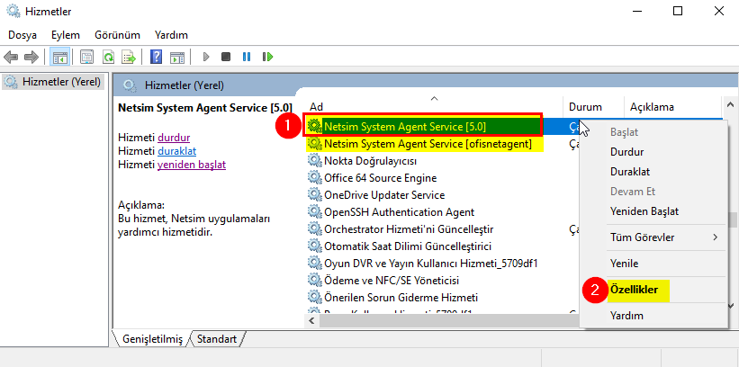The image size is (739, 367).
Task: Select Hizmetler (Yerel) in the console tree
Action: click(x=53, y=82)
